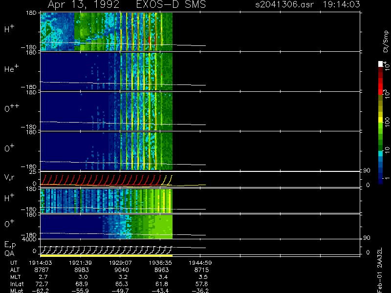Click the '100' tick label on the color bar

(x=387, y=123)
